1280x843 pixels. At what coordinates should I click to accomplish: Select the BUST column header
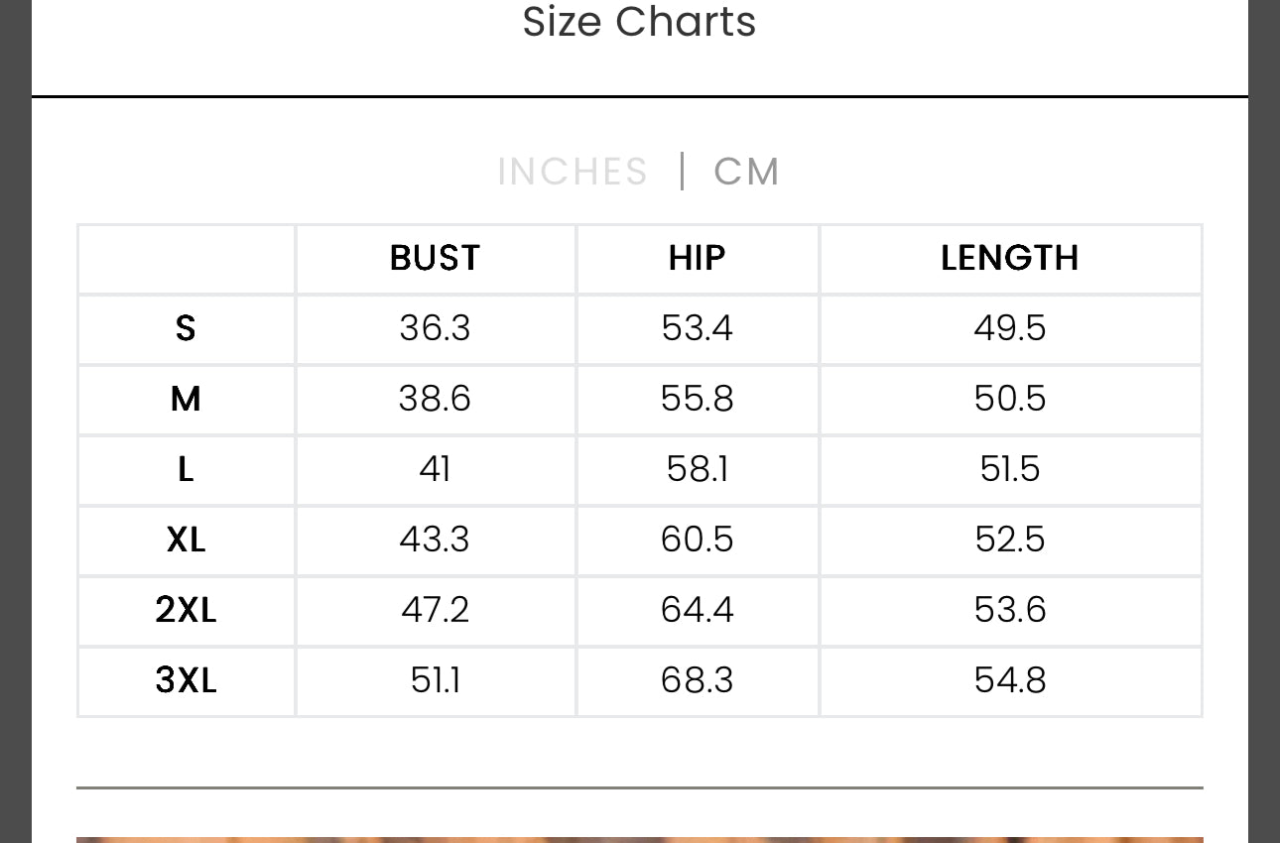(435, 258)
